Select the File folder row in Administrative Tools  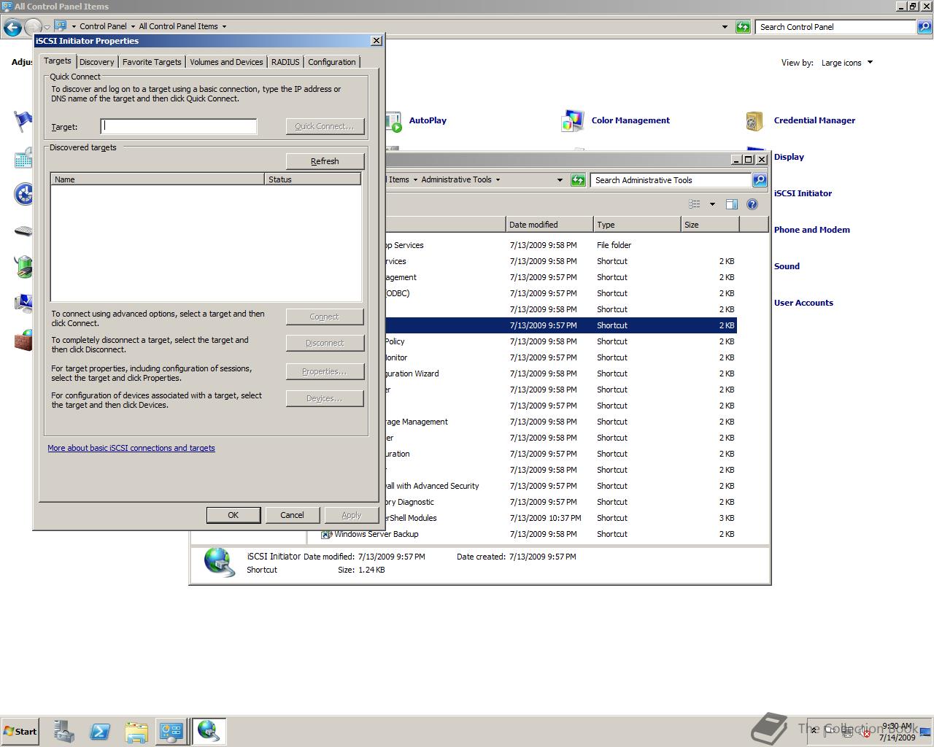tap(560, 245)
